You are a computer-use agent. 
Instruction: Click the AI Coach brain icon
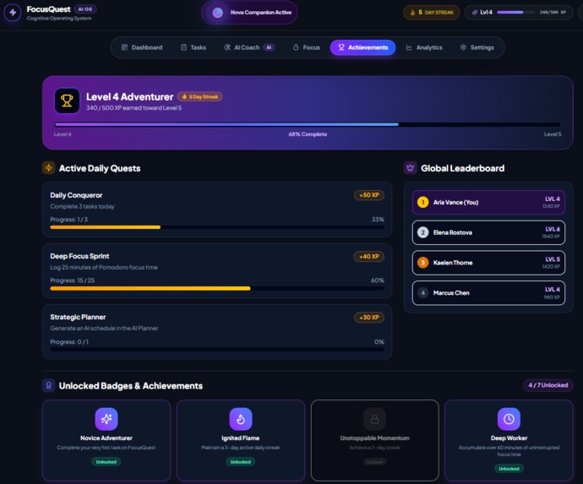pyautogui.click(x=227, y=47)
